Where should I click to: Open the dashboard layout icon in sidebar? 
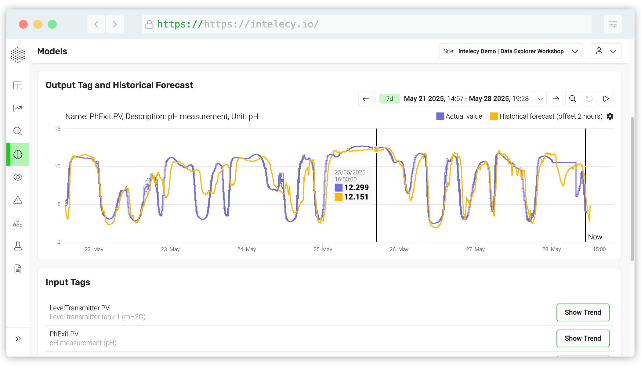(18, 85)
